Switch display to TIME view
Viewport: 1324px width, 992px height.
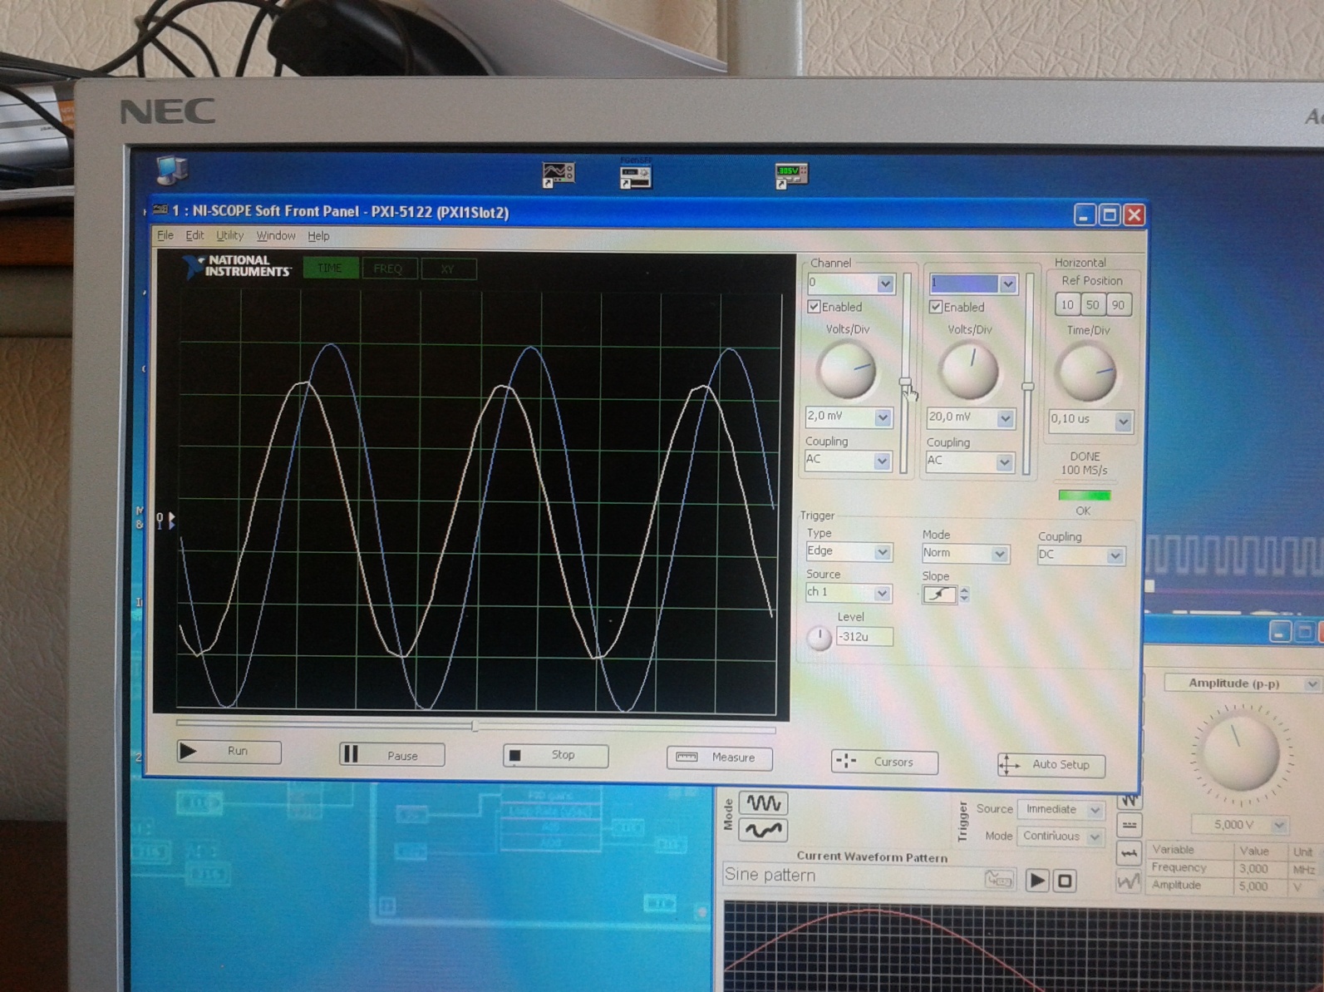point(330,269)
